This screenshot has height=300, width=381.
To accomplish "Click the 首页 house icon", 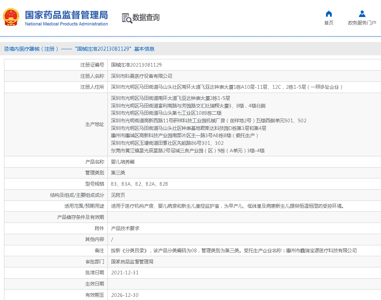I will coord(329,14).
